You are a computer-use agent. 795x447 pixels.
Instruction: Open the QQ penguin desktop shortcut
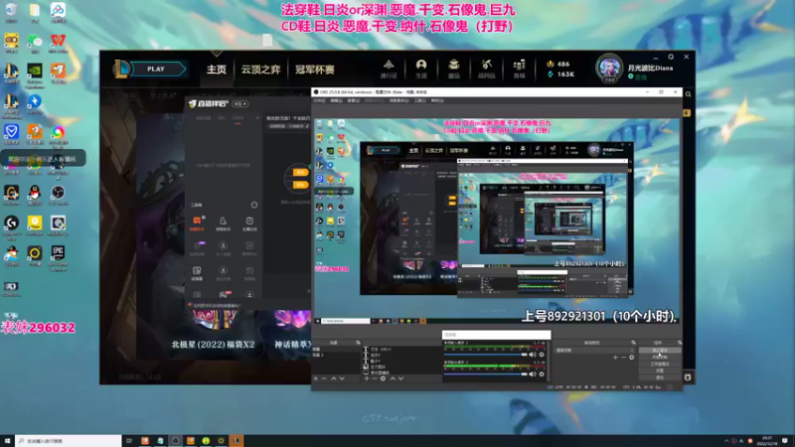coord(35,195)
